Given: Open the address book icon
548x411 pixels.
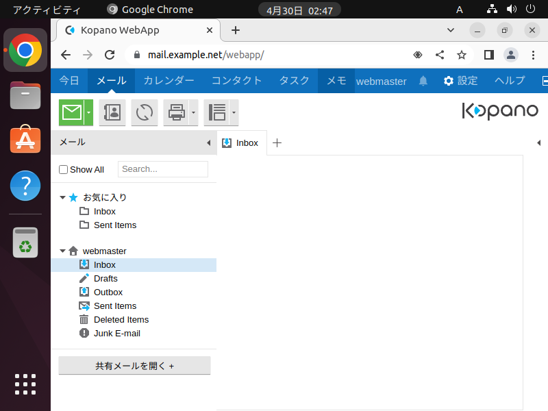Looking at the screenshot, I should (112, 112).
